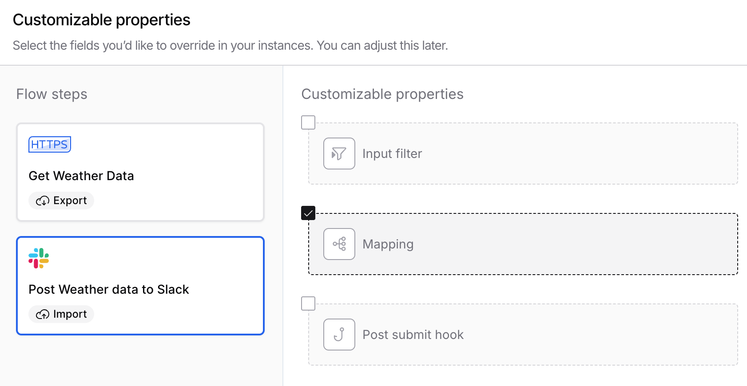Select the Get Weather Data flow step

[140, 172]
